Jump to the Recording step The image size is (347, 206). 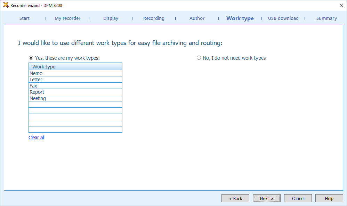coord(154,18)
